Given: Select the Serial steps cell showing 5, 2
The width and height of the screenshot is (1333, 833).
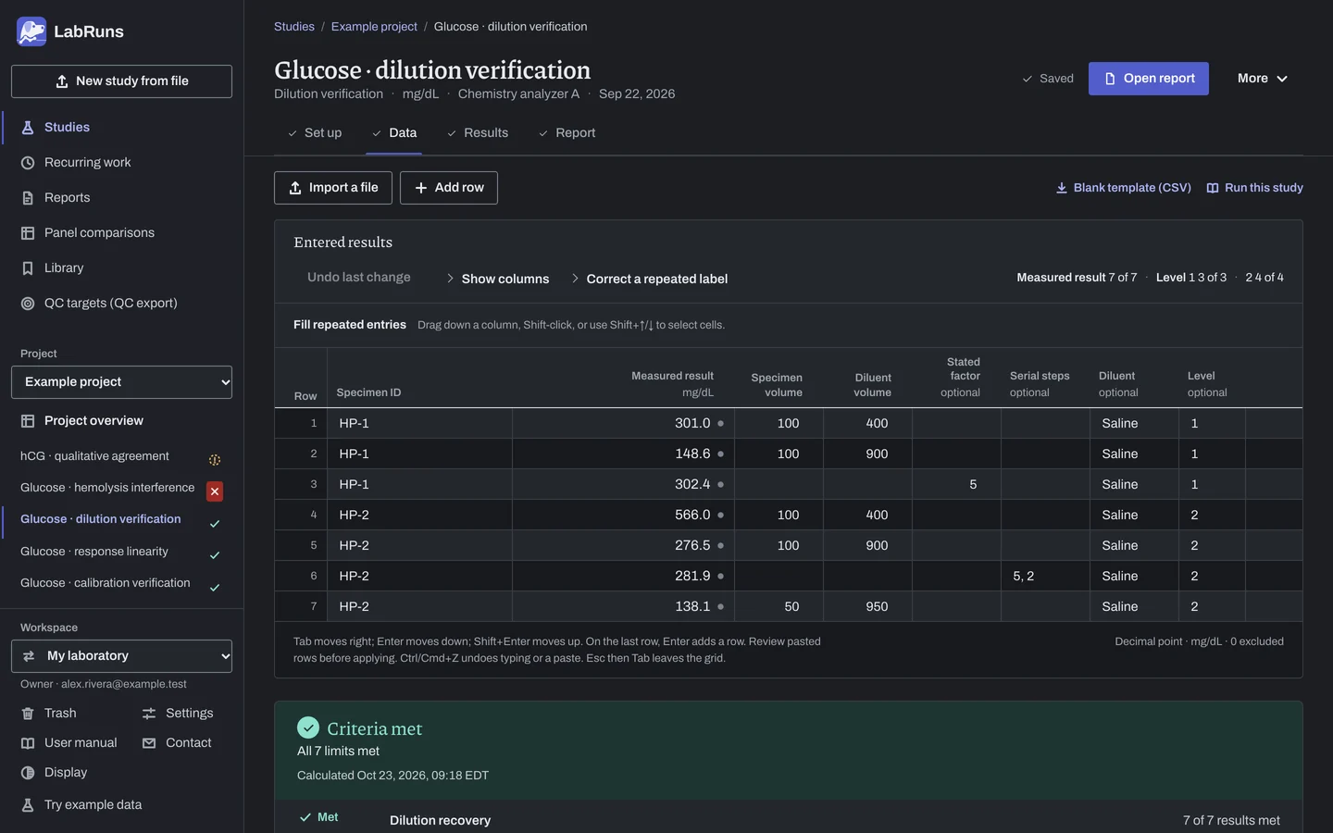Looking at the screenshot, I should (x=1045, y=576).
